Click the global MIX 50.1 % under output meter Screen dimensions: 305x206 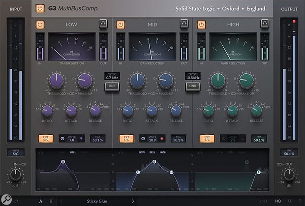[289, 152]
